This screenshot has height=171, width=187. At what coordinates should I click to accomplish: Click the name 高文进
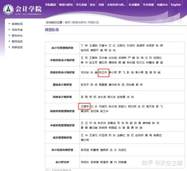click(111, 97)
